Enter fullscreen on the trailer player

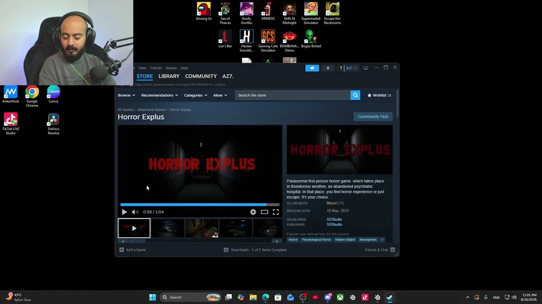coord(276,212)
